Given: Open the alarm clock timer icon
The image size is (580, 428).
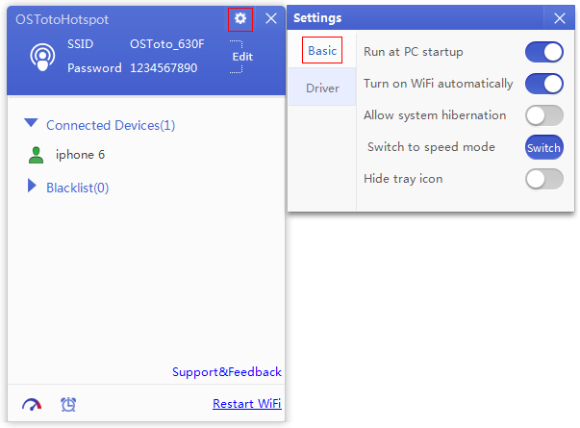Looking at the screenshot, I should [x=68, y=404].
